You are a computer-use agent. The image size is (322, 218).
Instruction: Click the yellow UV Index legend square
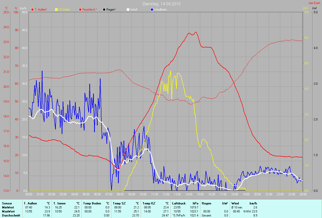pos(56,10)
